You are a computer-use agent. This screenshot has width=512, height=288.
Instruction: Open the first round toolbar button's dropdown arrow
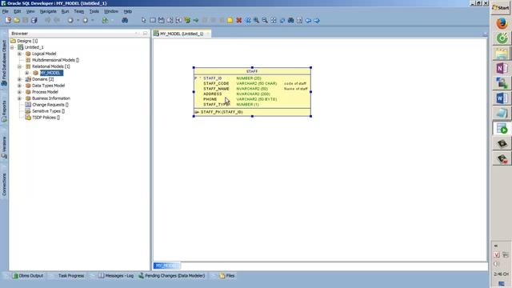[x=78, y=20]
